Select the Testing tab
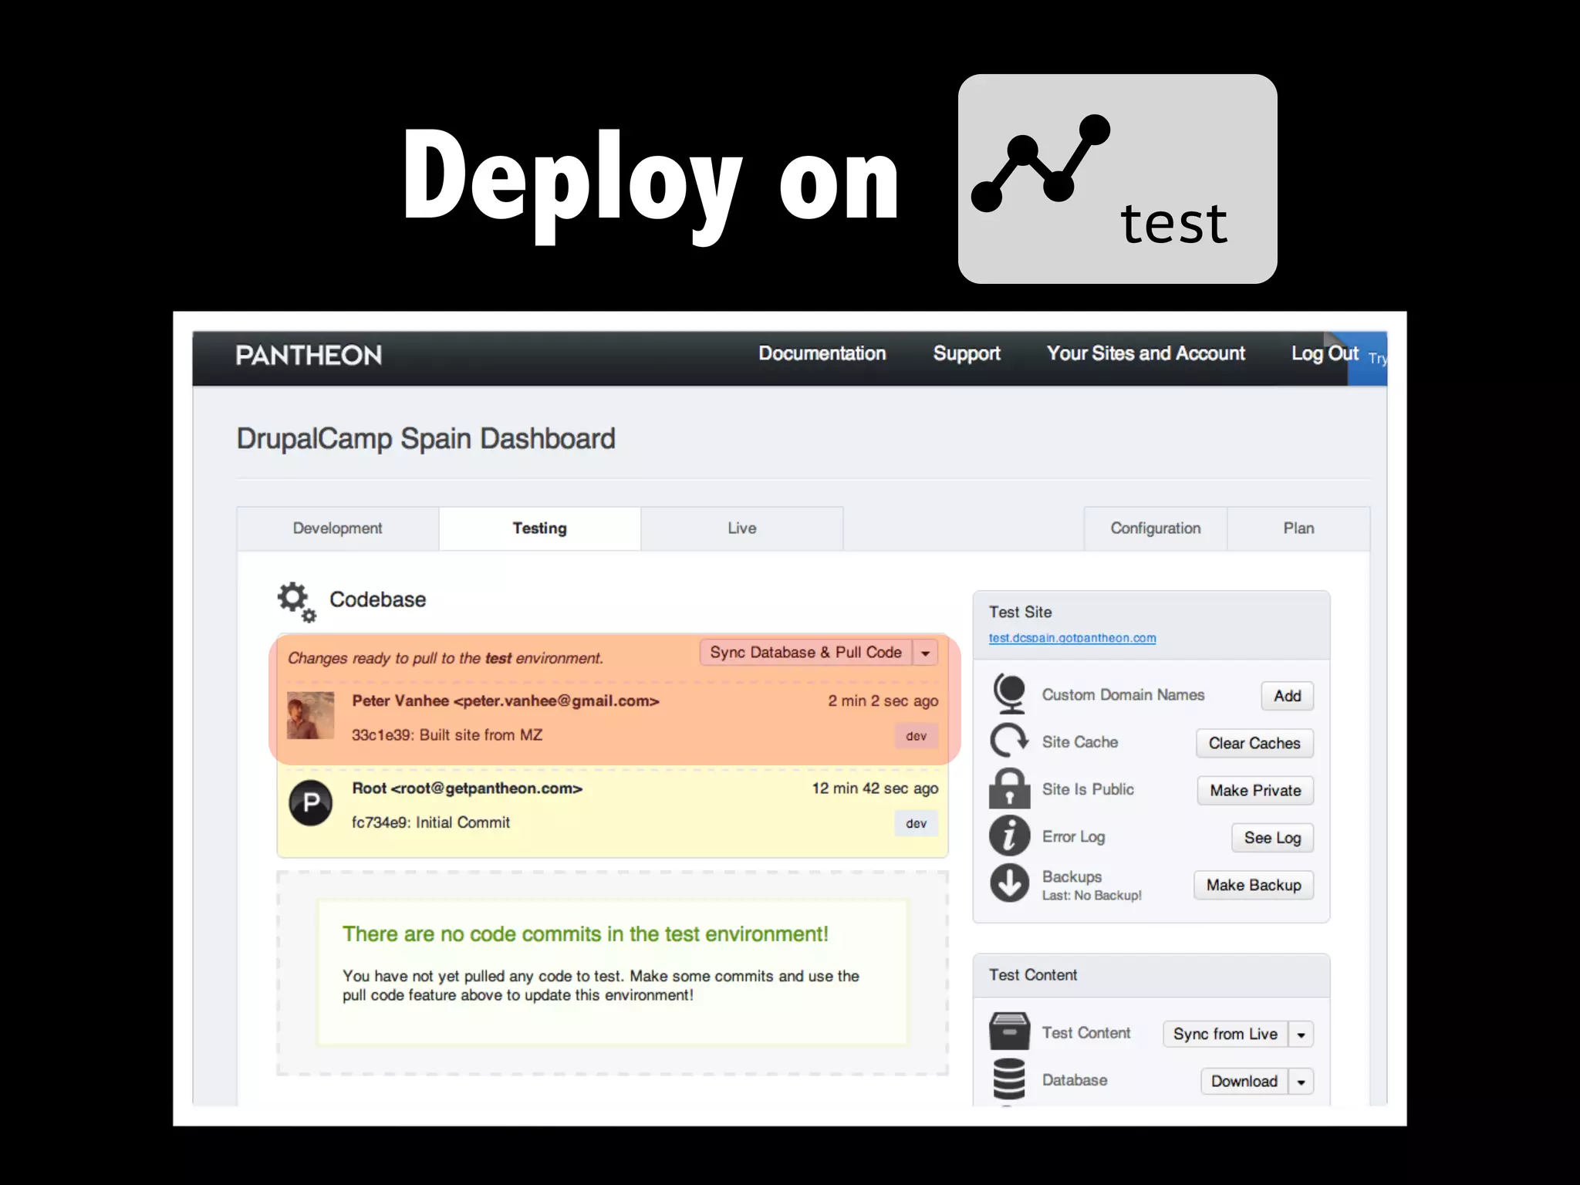The image size is (1580, 1185). 539,528
